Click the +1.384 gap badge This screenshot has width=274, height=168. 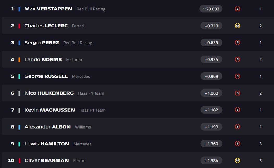tap(211, 160)
